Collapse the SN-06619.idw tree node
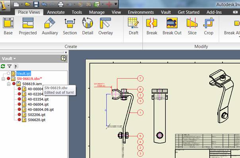The image size is (240, 158). click(x=3, y=79)
